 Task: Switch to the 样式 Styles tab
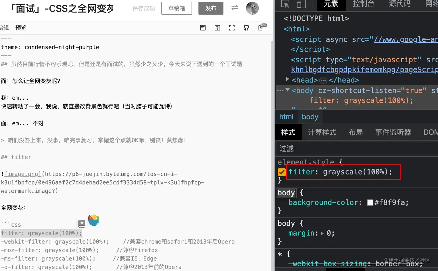click(x=288, y=132)
